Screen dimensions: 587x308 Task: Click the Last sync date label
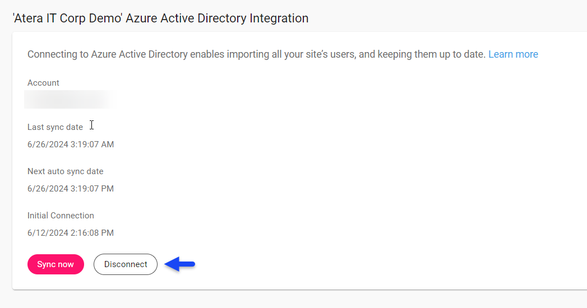(55, 127)
